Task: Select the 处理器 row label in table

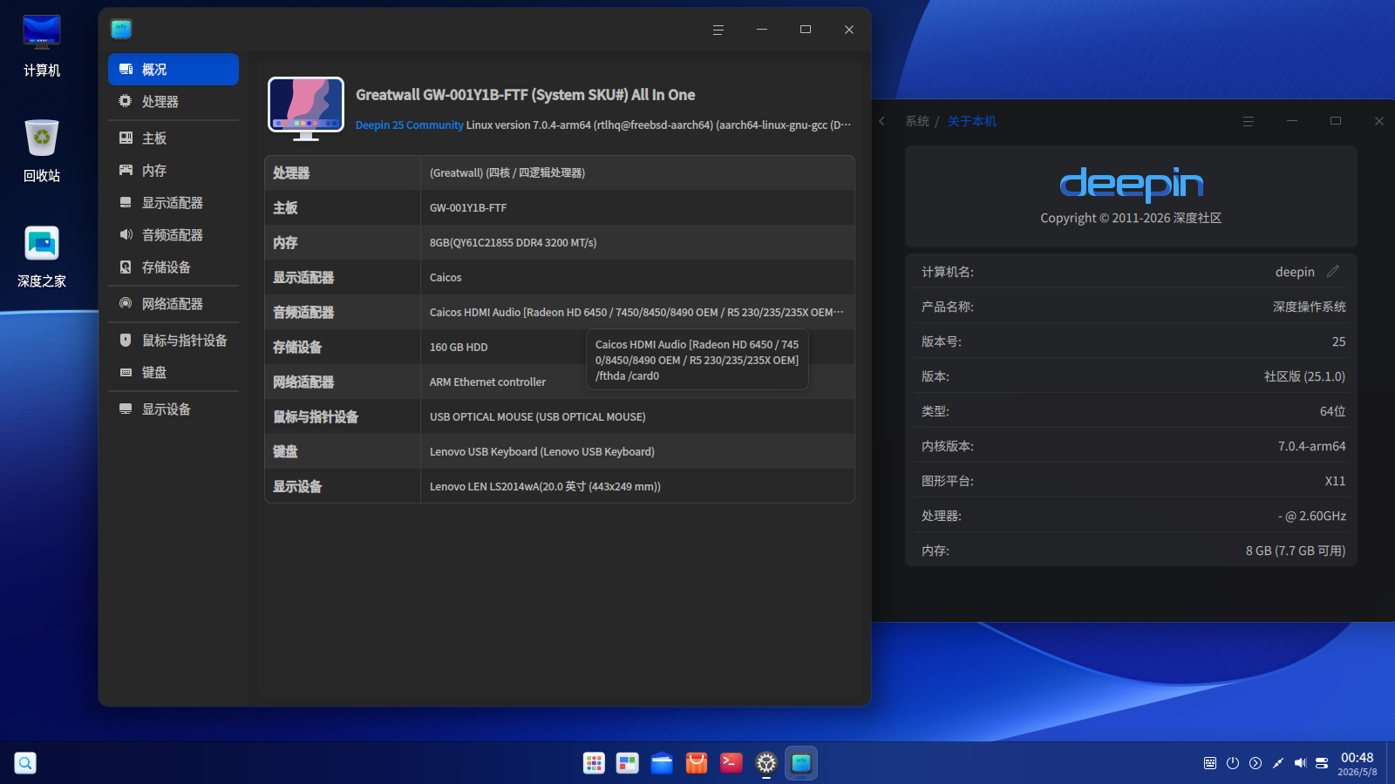Action: click(x=291, y=173)
